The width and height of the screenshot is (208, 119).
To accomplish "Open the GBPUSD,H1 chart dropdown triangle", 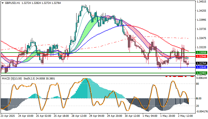I will coord(3,3).
